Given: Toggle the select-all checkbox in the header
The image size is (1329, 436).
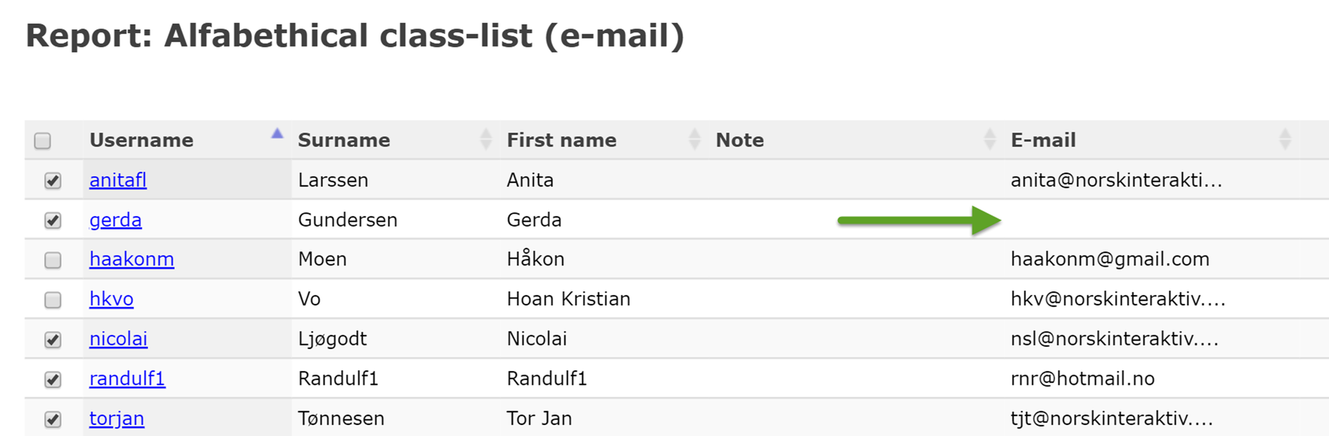Looking at the screenshot, I should coord(43,140).
